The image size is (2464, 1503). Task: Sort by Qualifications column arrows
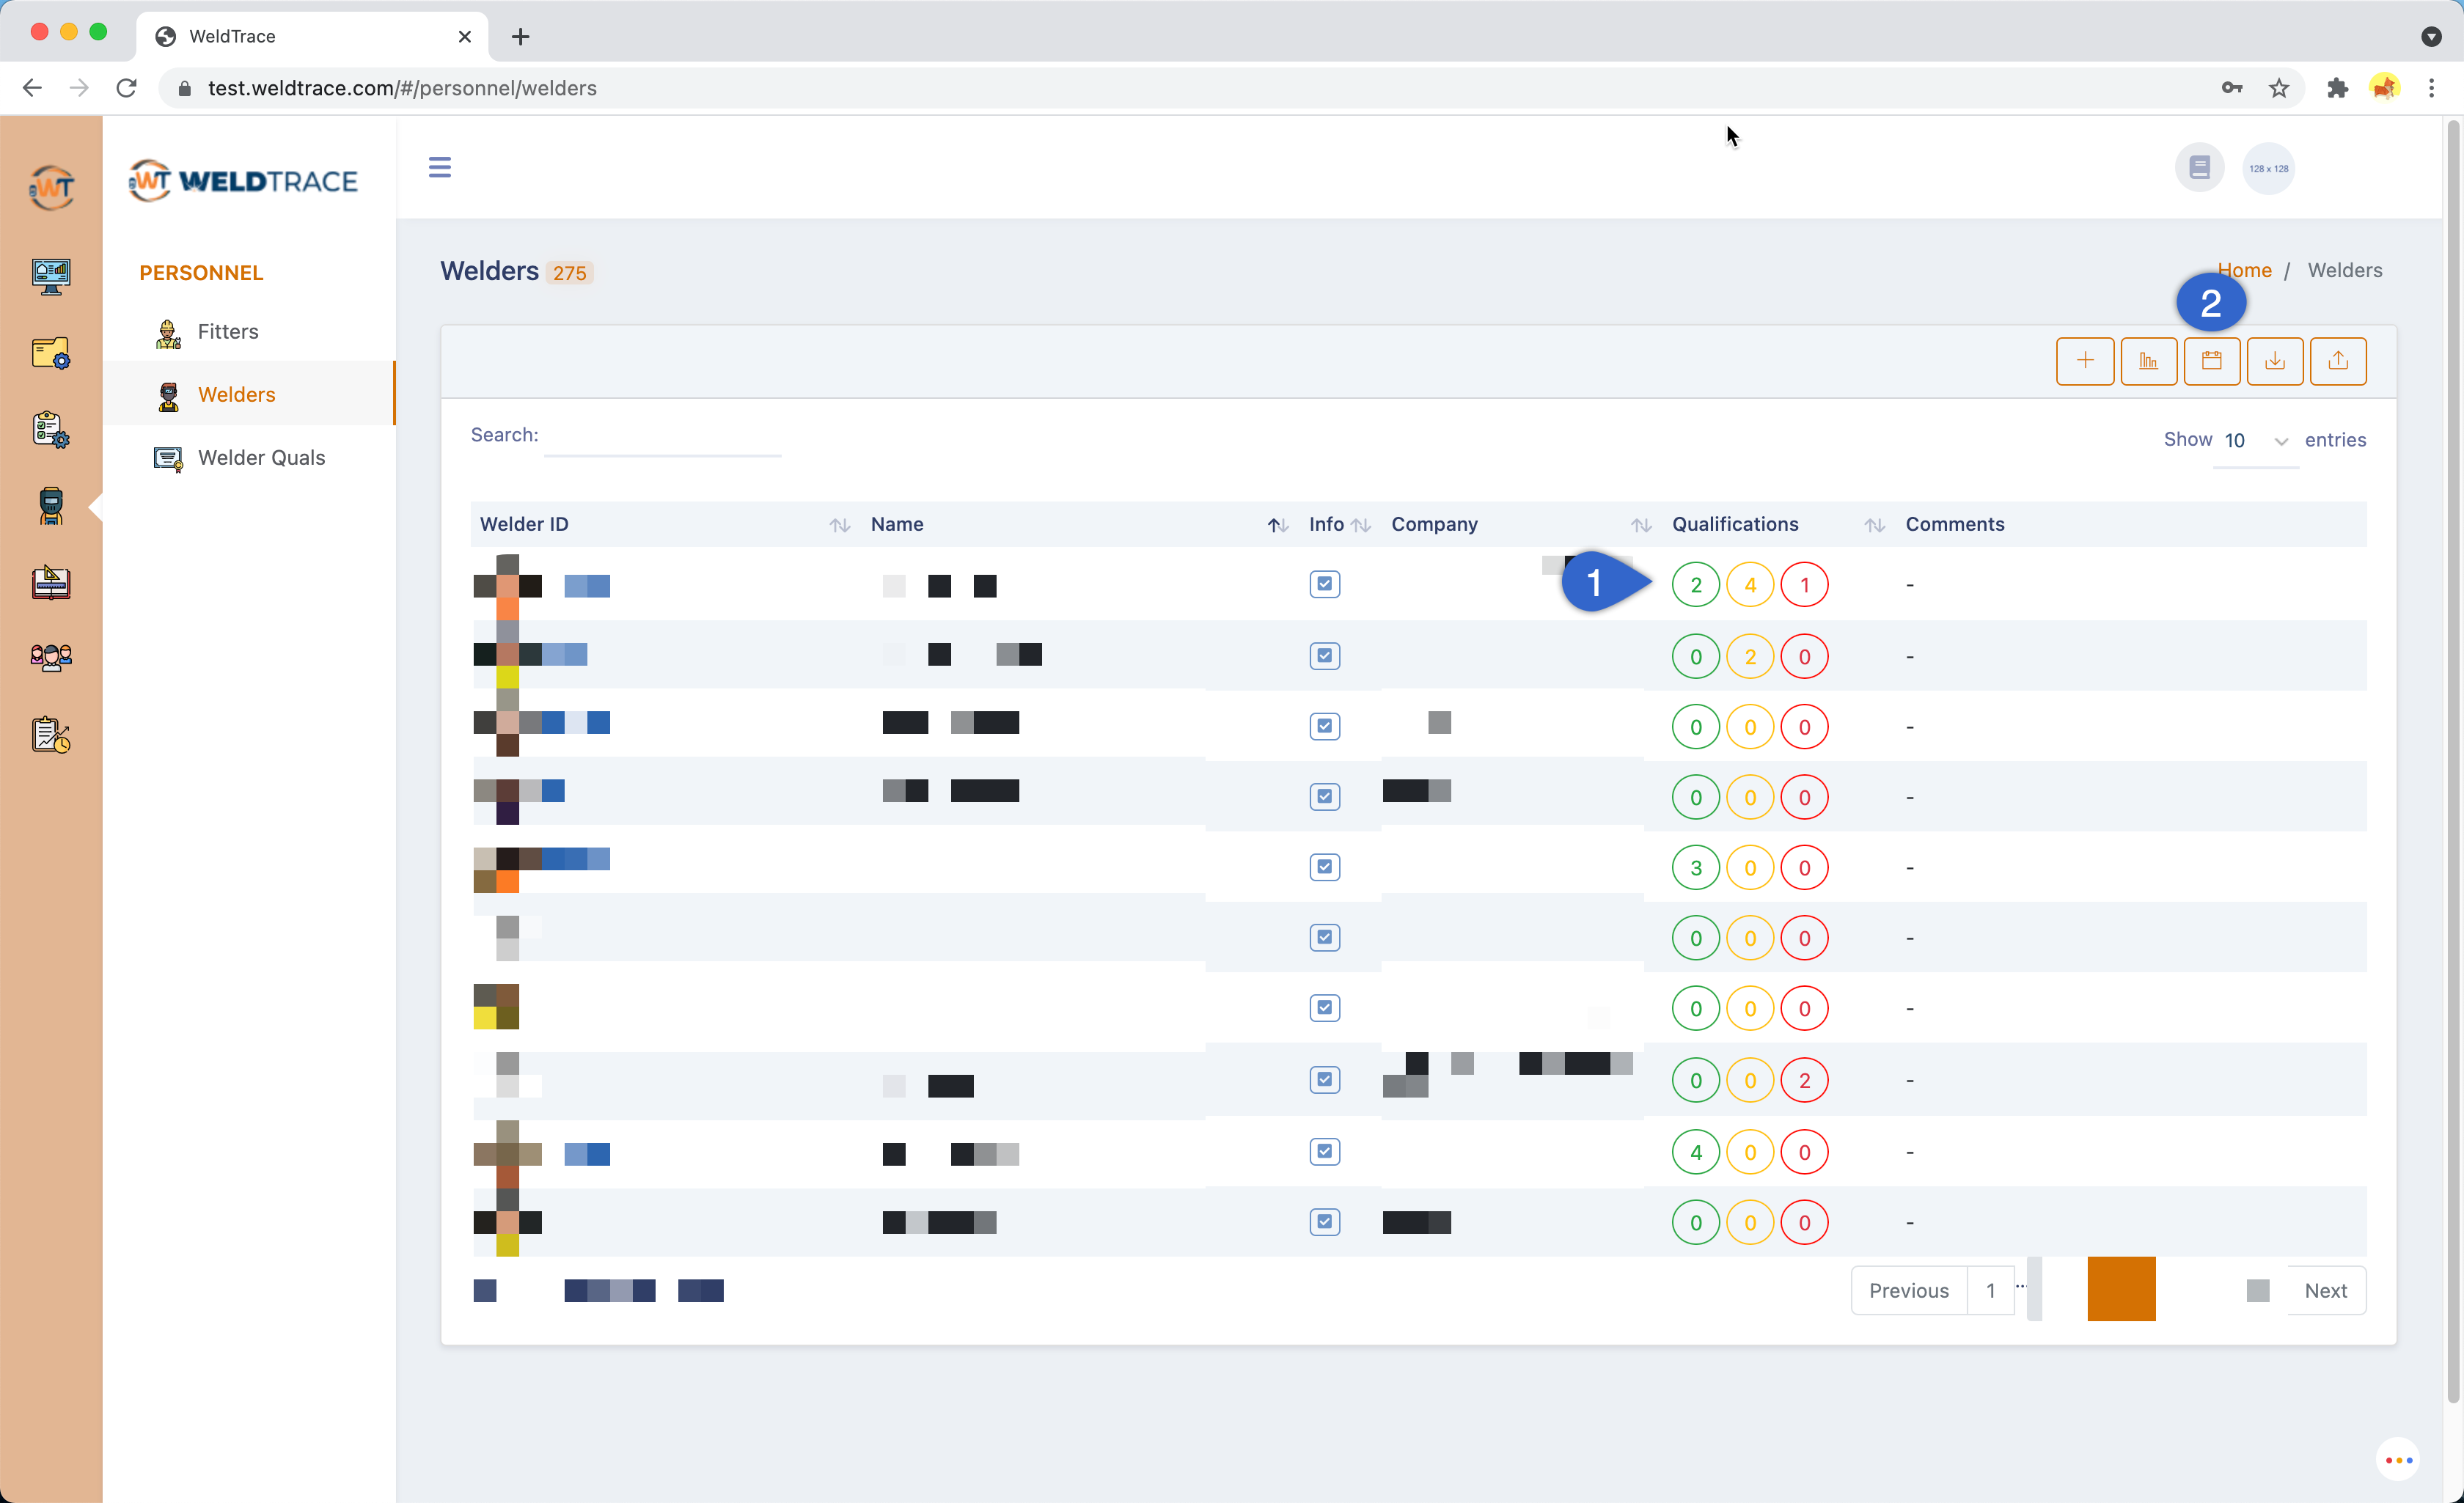(1874, 525)
